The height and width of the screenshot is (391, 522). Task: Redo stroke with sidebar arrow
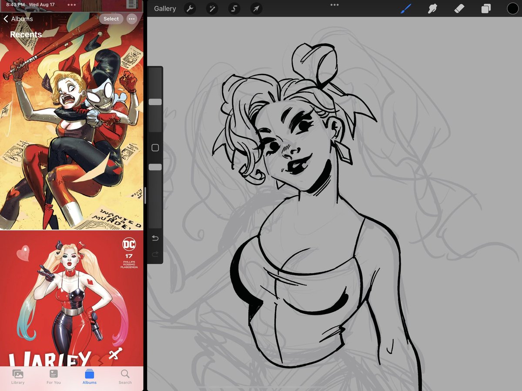click(x=155, y=254)
